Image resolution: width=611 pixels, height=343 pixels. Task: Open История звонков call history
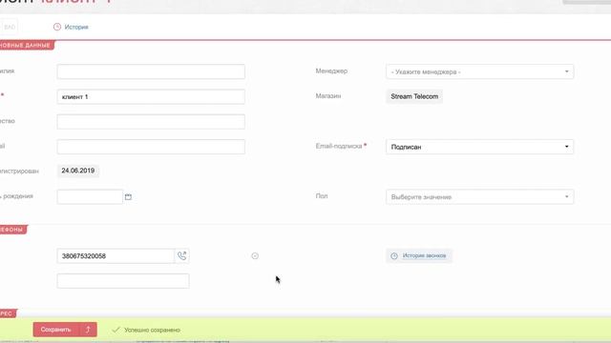[419, 256]
